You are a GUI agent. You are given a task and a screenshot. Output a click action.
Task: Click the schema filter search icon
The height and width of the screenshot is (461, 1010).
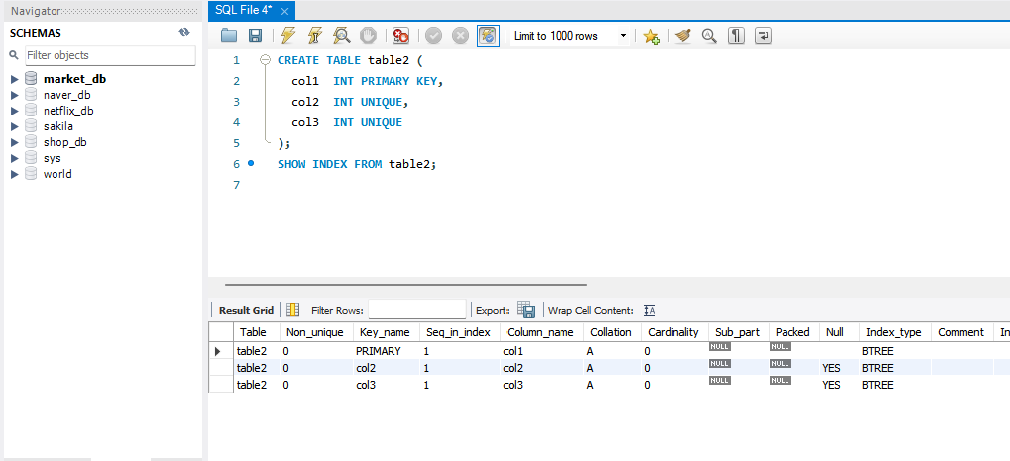[14, 55]
